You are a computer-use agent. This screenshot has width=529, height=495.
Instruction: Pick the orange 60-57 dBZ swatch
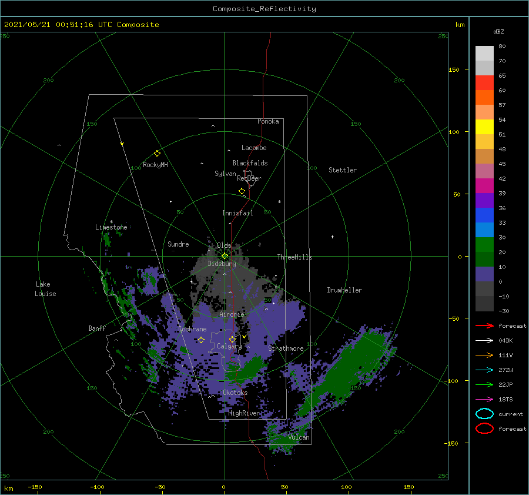pyautogui.click(x=484, y=97)
